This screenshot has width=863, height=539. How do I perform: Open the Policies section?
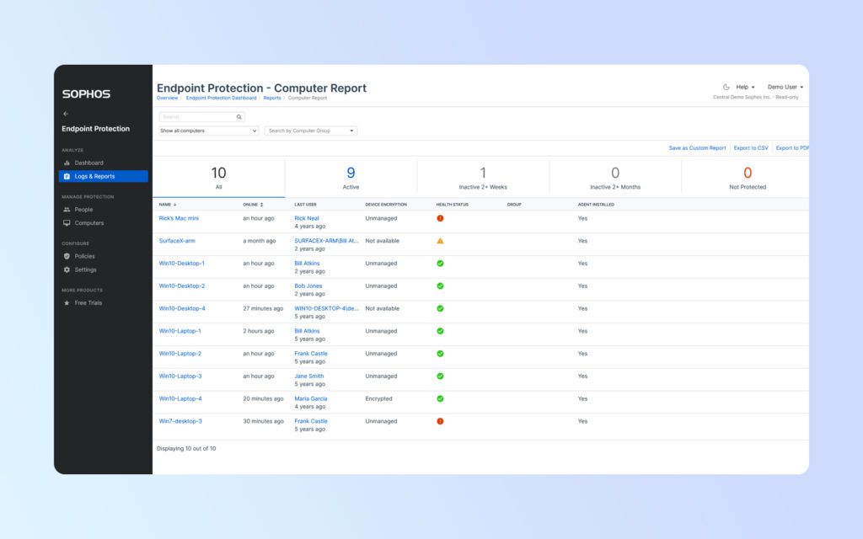pyautogui.click(x=84, y=256)
